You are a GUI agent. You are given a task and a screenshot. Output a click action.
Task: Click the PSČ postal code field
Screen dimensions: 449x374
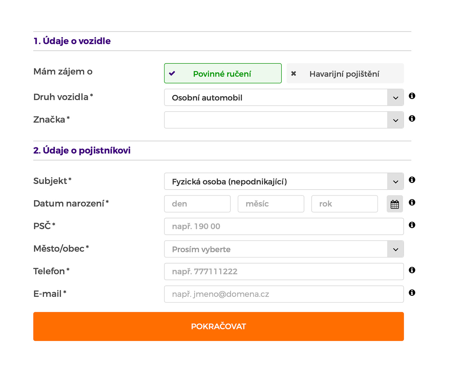click(284, 226)
